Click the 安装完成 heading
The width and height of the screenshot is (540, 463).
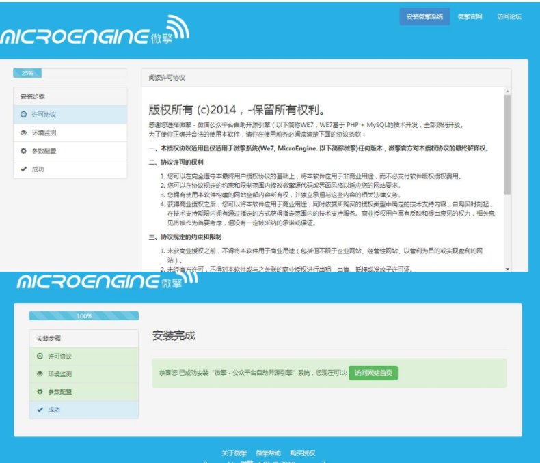click(x=174, y=335)
